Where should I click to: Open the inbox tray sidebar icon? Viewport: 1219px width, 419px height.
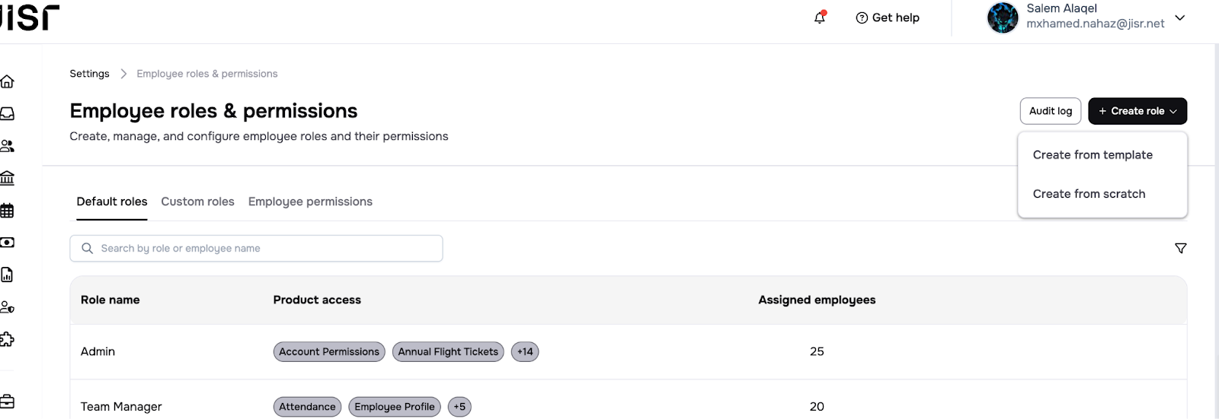(8, 113)
